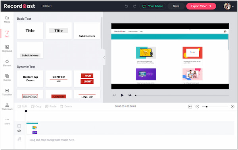Add the plain Title basic text
238x150 pixels.
[x=30, y=31]
